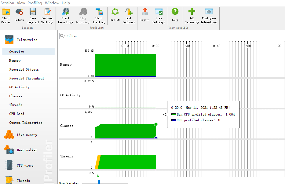This screenshot has height=184, width=285.
Task: Click the Stop Recordings icon
Action: click(83, 11)
